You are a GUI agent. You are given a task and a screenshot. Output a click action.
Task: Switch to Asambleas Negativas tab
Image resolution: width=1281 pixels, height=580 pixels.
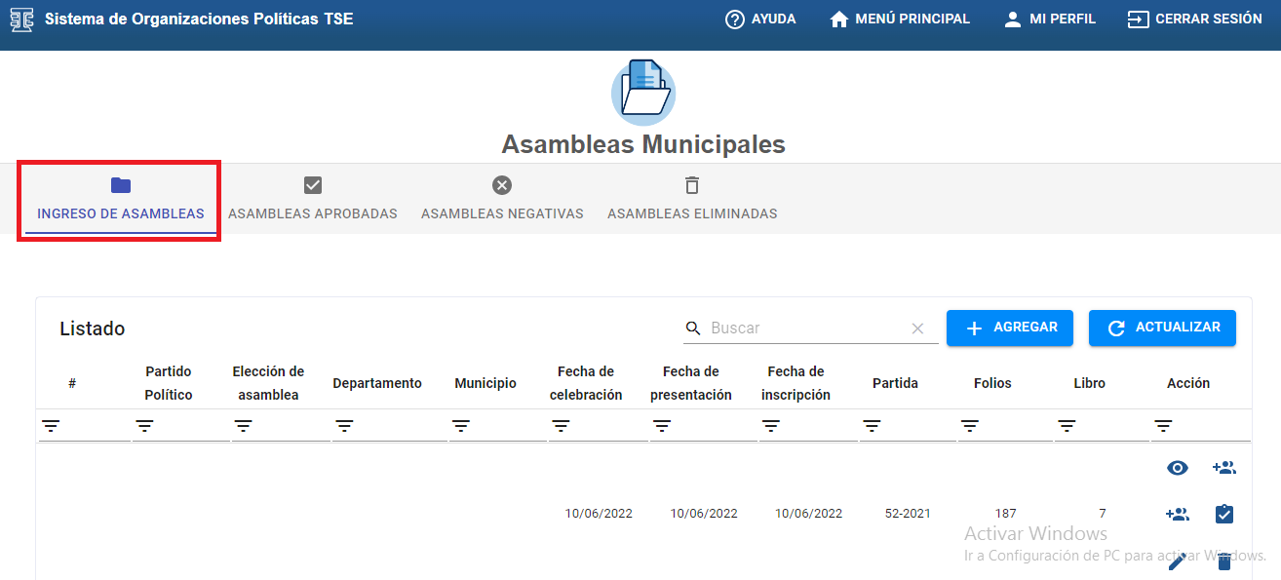coord(502,199)
